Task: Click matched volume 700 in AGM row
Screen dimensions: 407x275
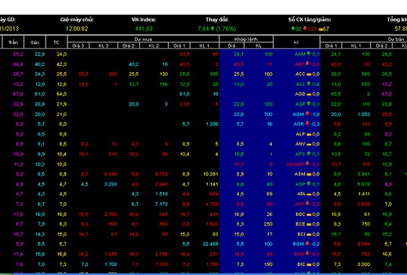Action: (268, 115)
